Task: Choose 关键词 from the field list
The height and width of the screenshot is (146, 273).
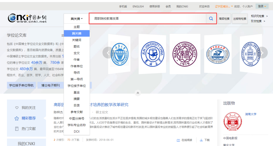Action: tap(77, 40)
